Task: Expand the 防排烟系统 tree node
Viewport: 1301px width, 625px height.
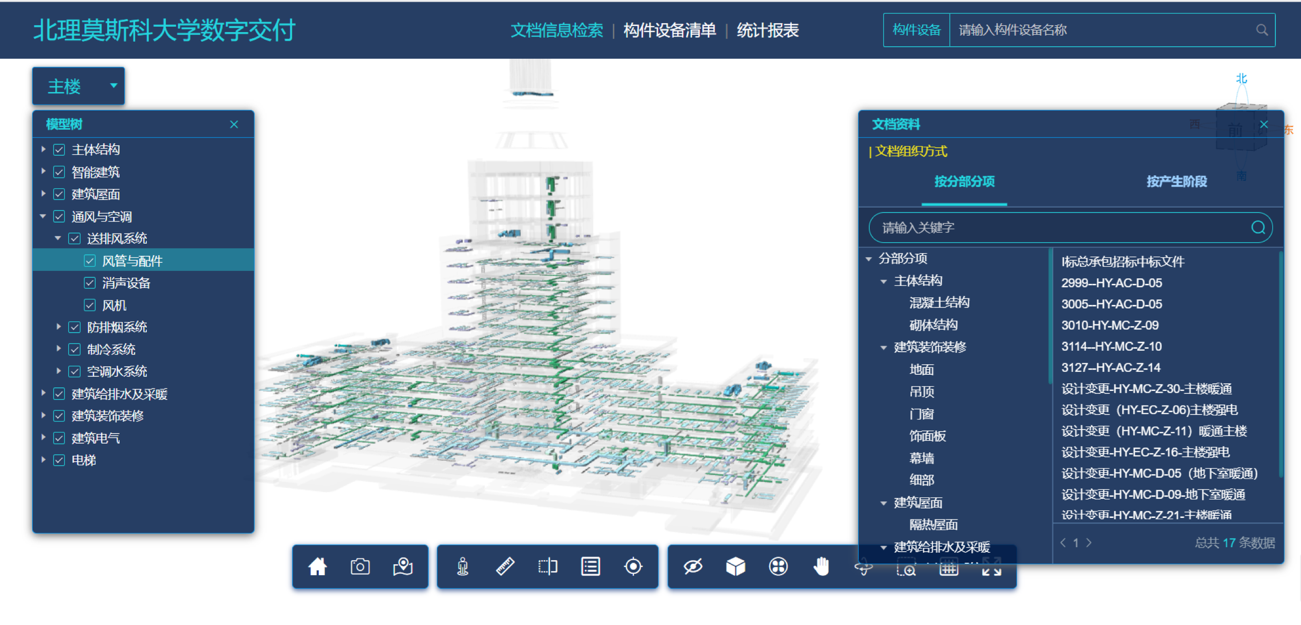Action: coord(59,327)
